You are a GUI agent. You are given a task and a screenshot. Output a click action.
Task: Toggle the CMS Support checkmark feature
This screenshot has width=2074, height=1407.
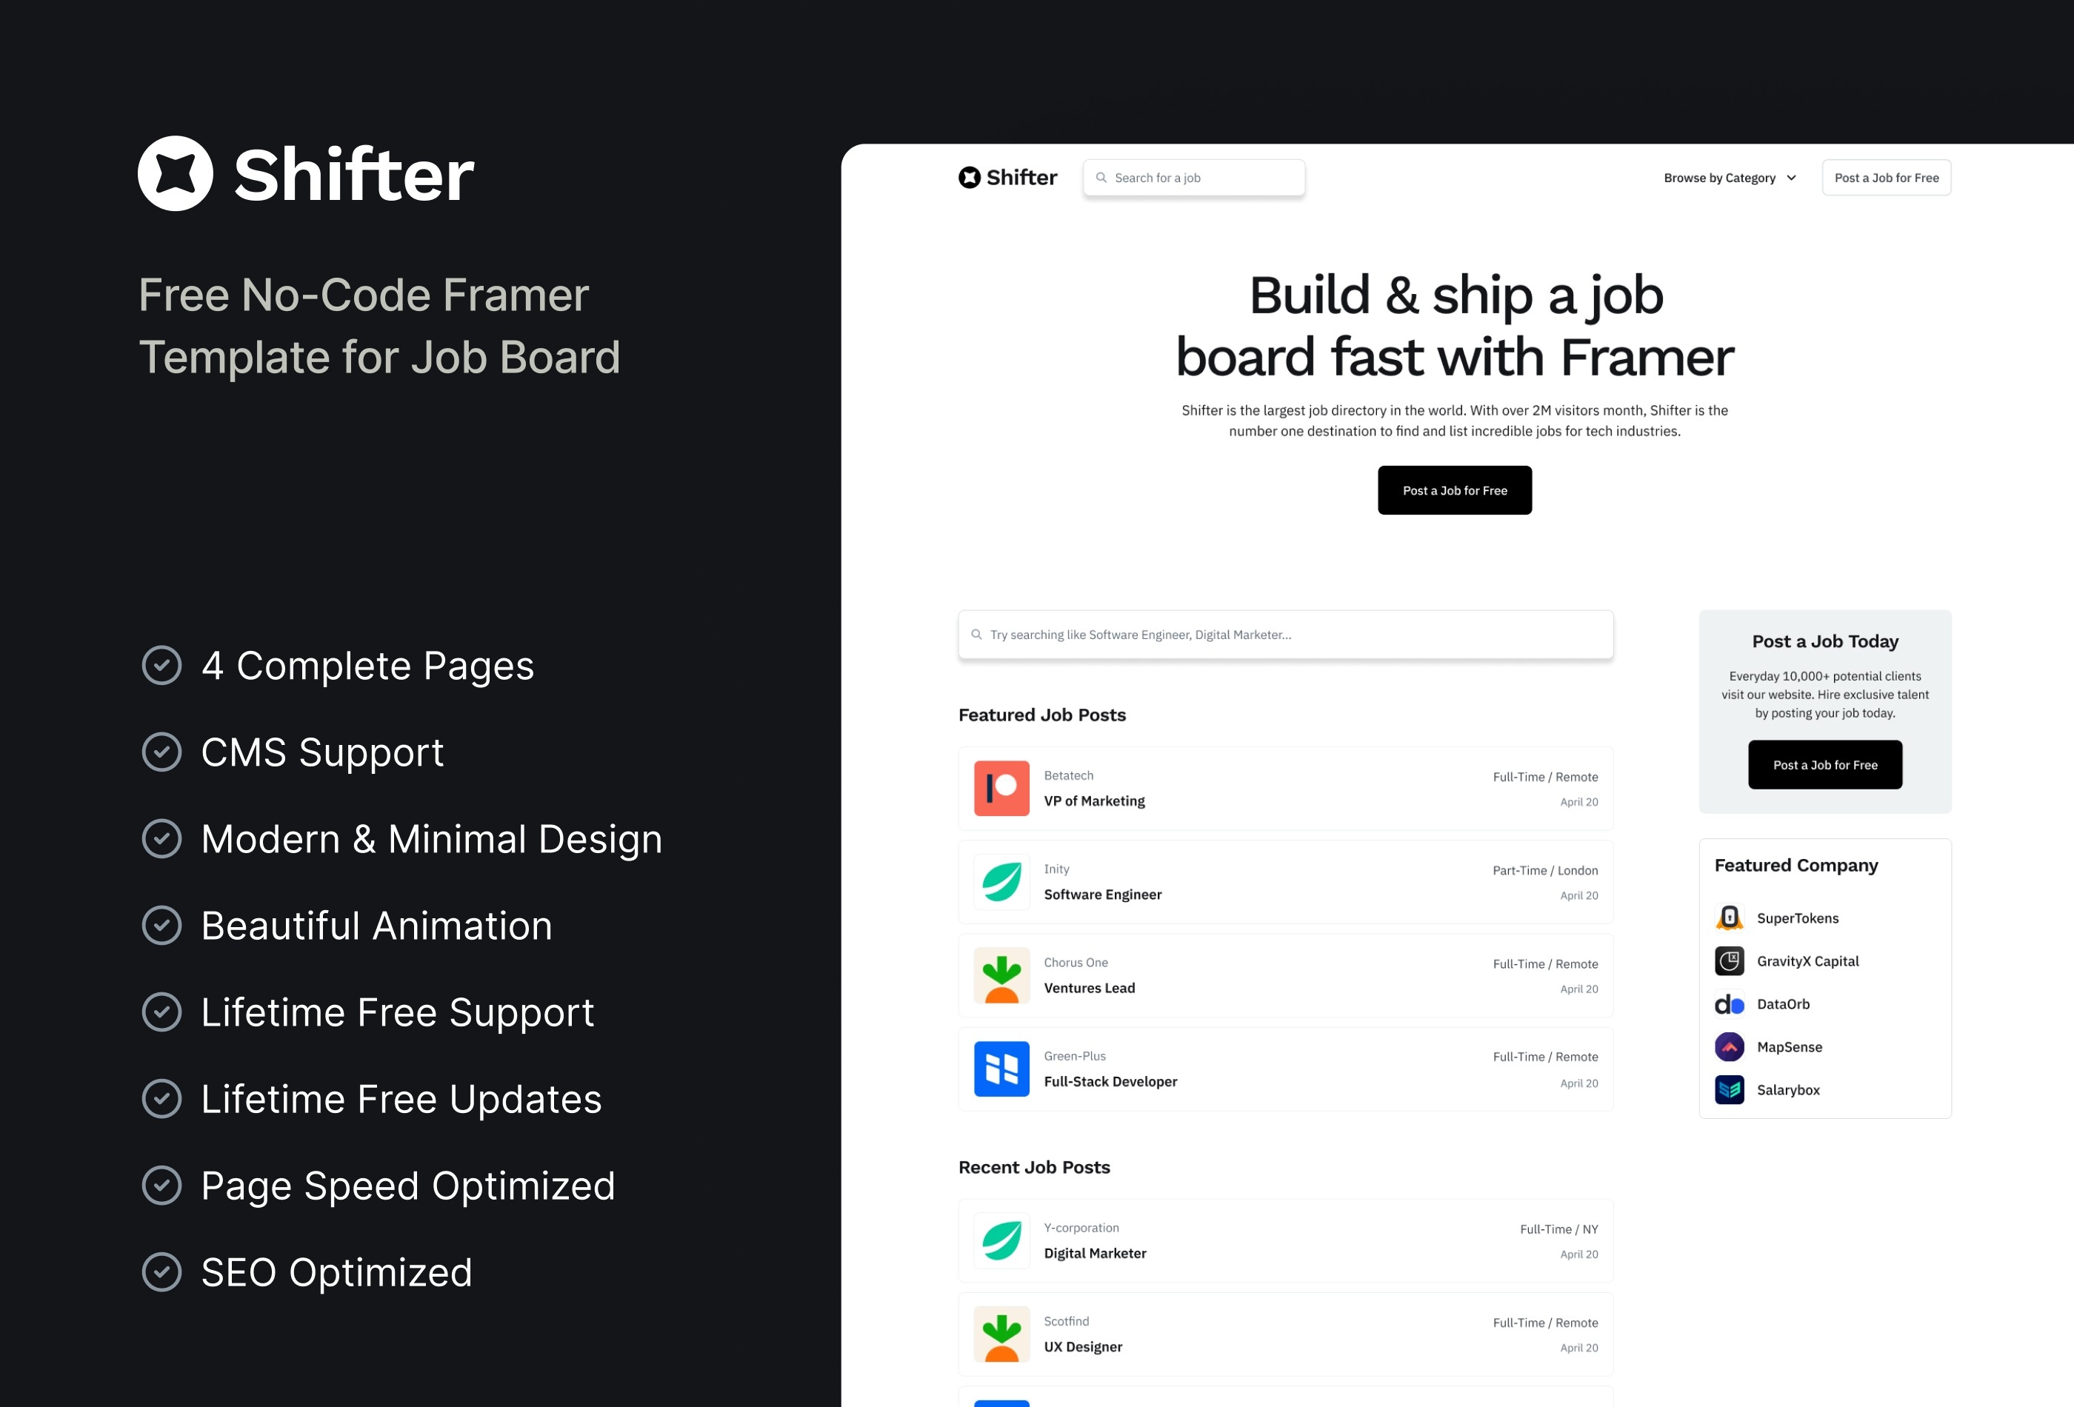pos(161,752)
